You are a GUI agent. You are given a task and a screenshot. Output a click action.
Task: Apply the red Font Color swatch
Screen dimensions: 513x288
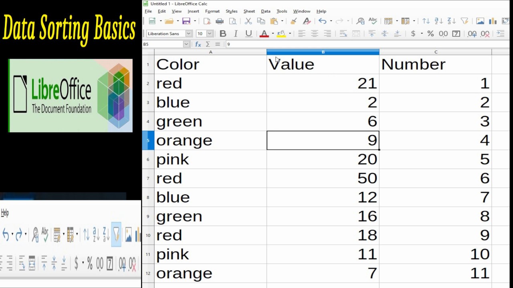(264, 34)
